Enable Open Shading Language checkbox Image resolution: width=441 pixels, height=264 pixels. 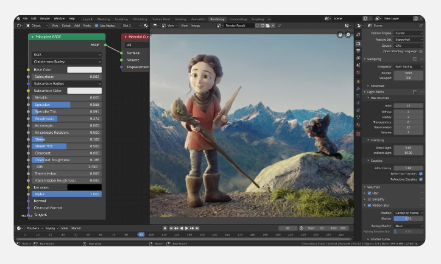point(421,51)
